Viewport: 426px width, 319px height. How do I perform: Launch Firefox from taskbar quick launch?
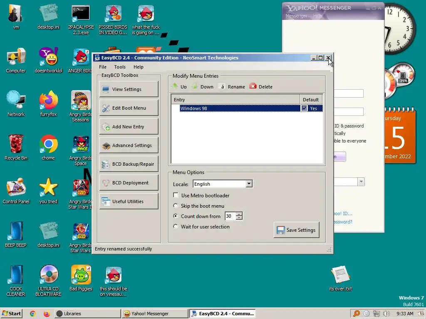(x=47, y=314)
